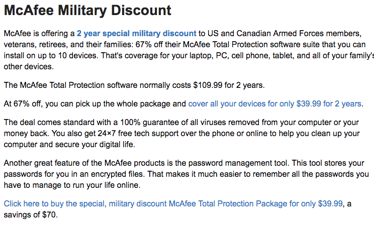Screen dimensions: 374x225
Task: Click the "At 67% off" text
Action: 23,104
